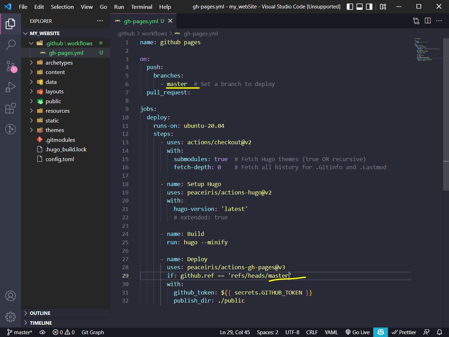Open the config.toml file
Image resolution: width=449 pixels, height=337 pixels.
point(66,159)
